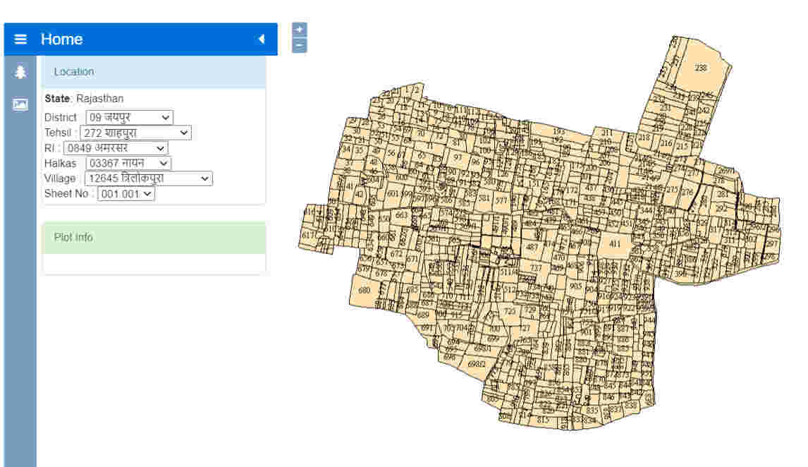
Task: Click the Home title in the blue header
Action: pyautogui.click(x=62, y=40)
